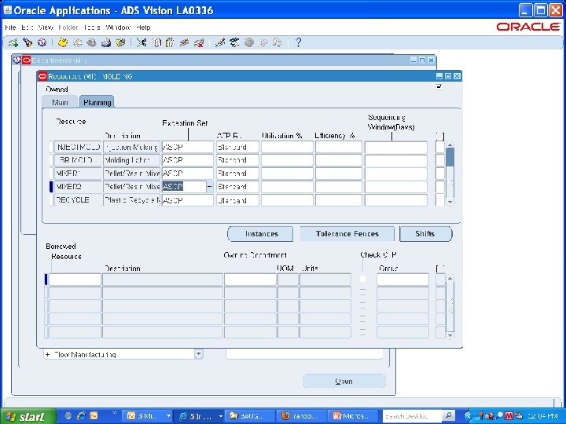Click the Window Help question mark icon
Image resolution: width=566 pixels, height=424 pixels.
tap(298, 42)
